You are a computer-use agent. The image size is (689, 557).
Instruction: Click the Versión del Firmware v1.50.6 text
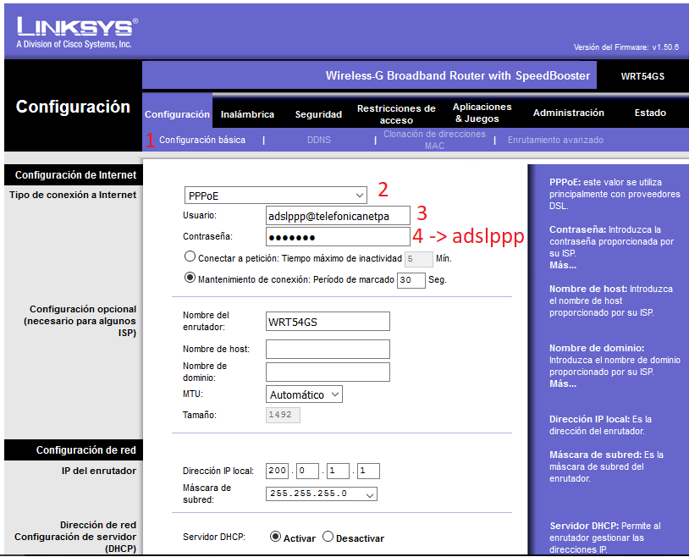pos(626,47)
